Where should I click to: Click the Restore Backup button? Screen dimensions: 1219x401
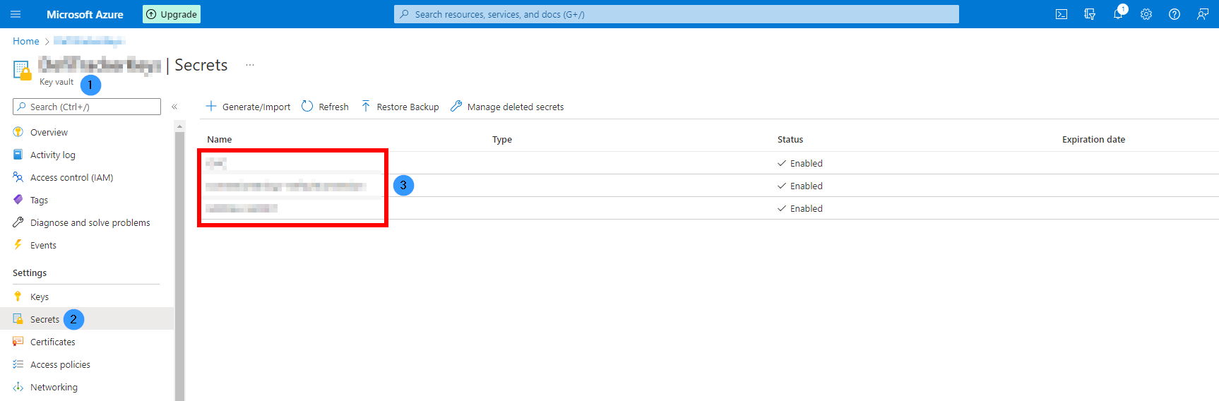point(400,107)
